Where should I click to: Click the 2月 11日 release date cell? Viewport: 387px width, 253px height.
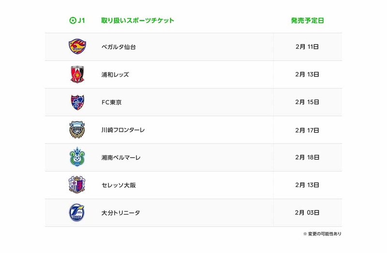click(307, 47)
